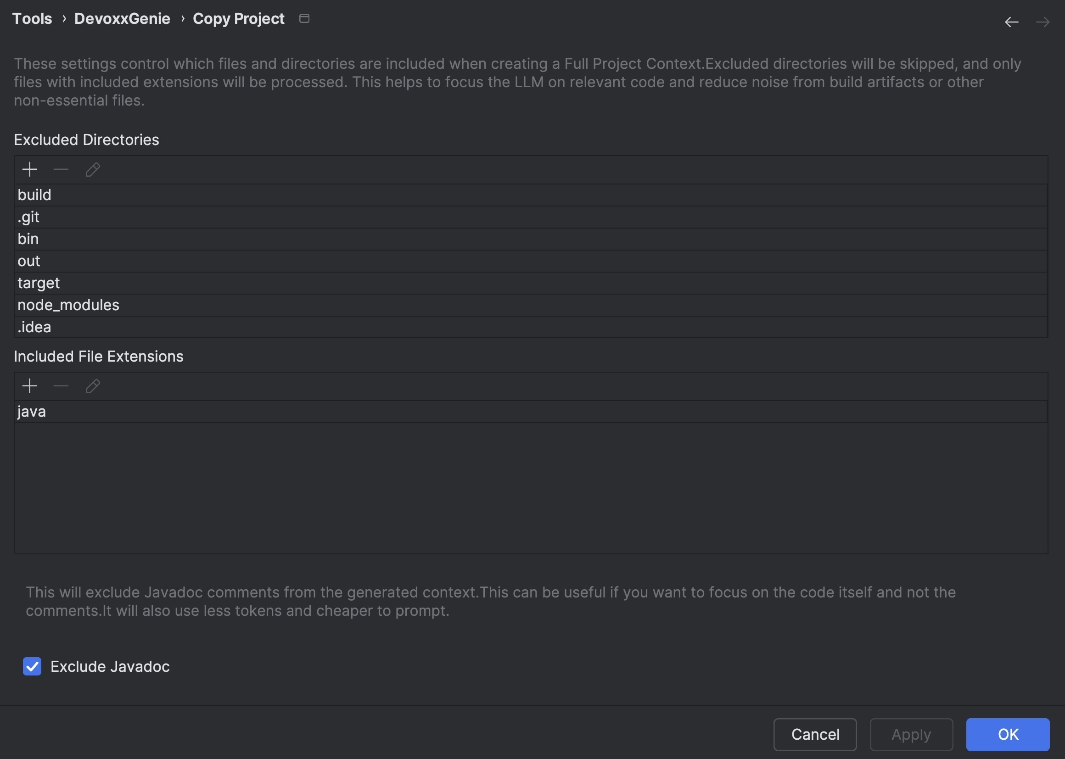Remove entry from Excluded Directories list
Screen dimensions: 1065x759
click(61, 169)
